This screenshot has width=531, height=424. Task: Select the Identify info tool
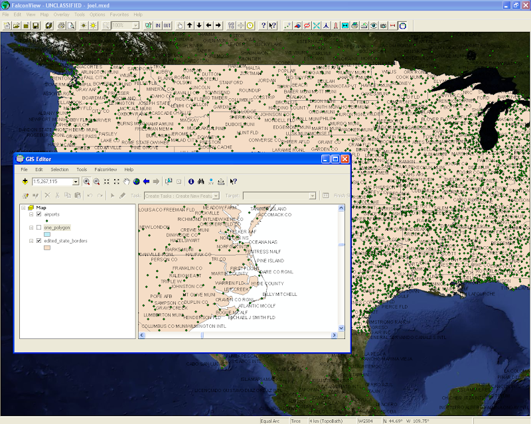tap(191, 182)
